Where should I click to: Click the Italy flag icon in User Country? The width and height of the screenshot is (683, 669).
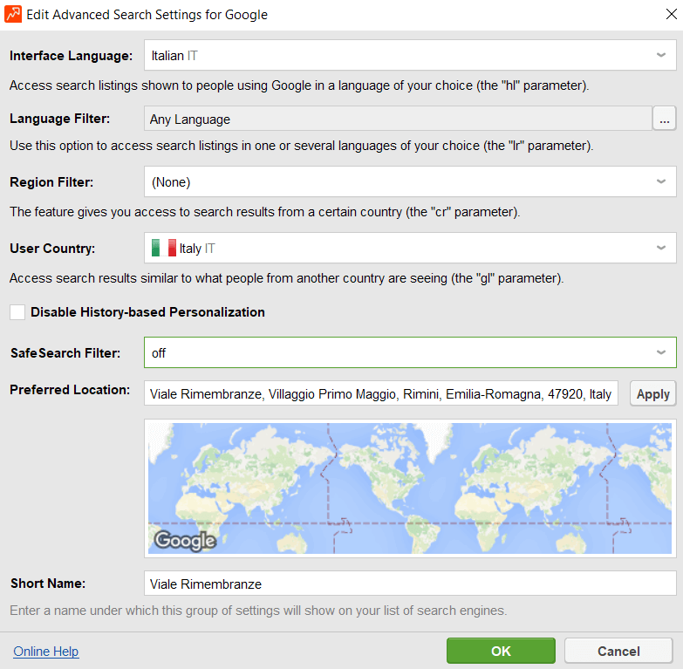164,248
